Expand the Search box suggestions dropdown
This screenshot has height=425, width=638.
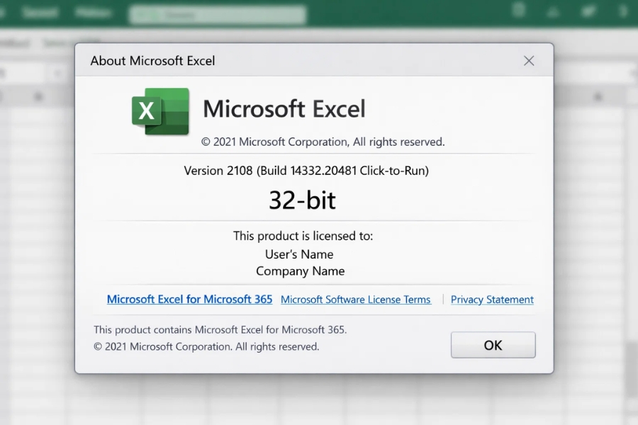298,13
